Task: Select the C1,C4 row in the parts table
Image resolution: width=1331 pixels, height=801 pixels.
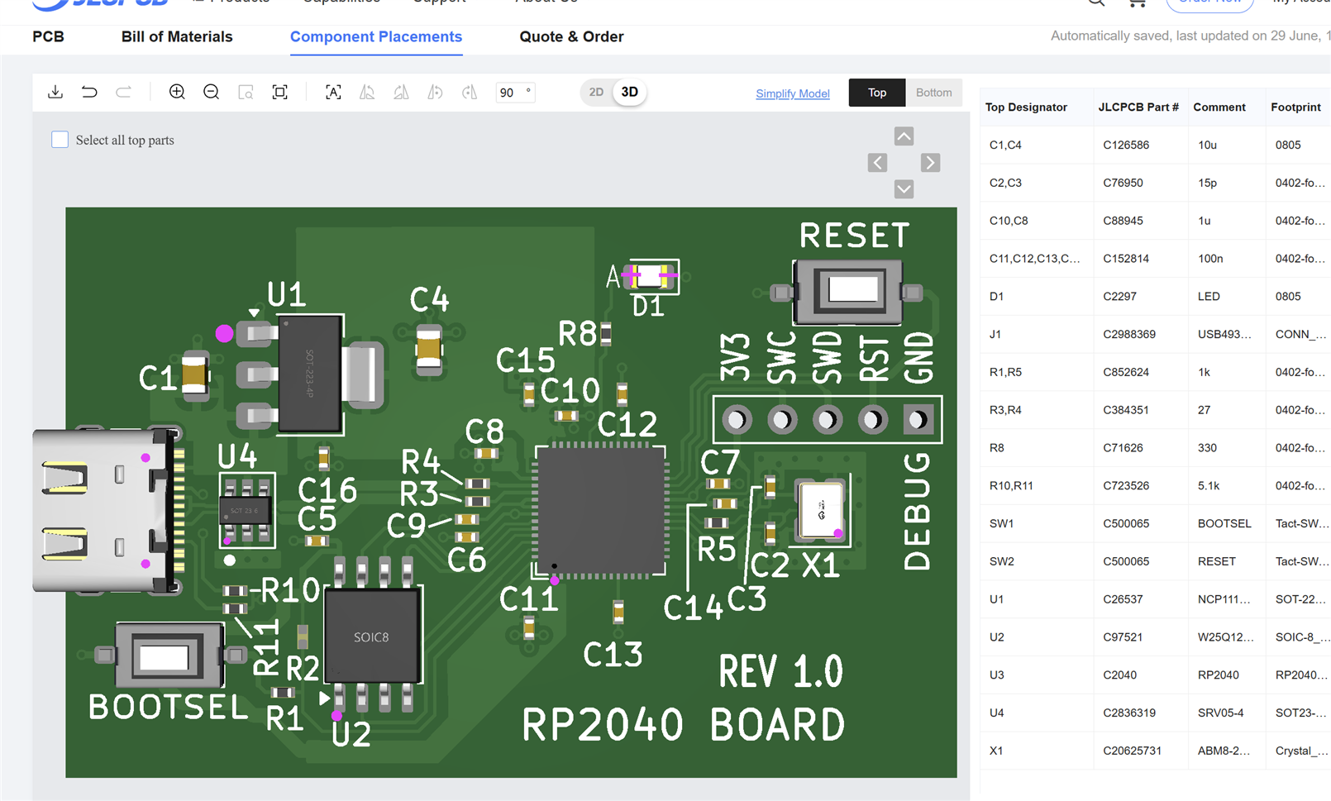Action: 1155,145
